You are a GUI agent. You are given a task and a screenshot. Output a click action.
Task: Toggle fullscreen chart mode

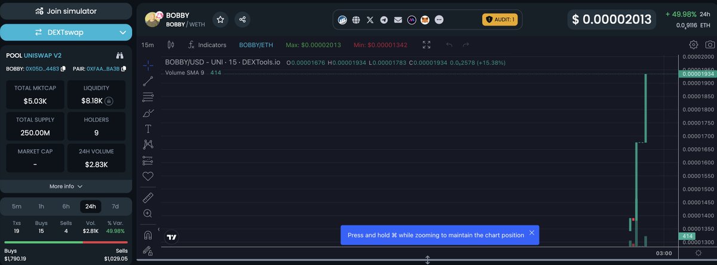point(427,45)
